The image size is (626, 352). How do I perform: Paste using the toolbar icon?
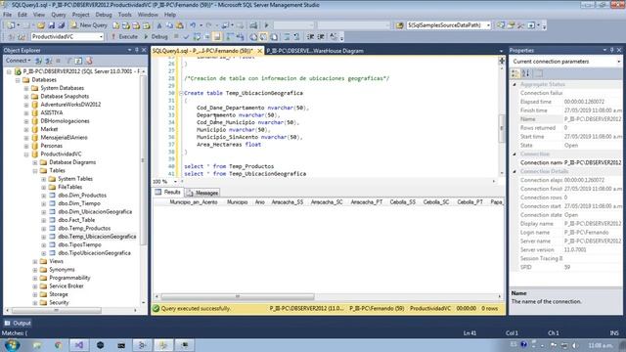(180, 25)
